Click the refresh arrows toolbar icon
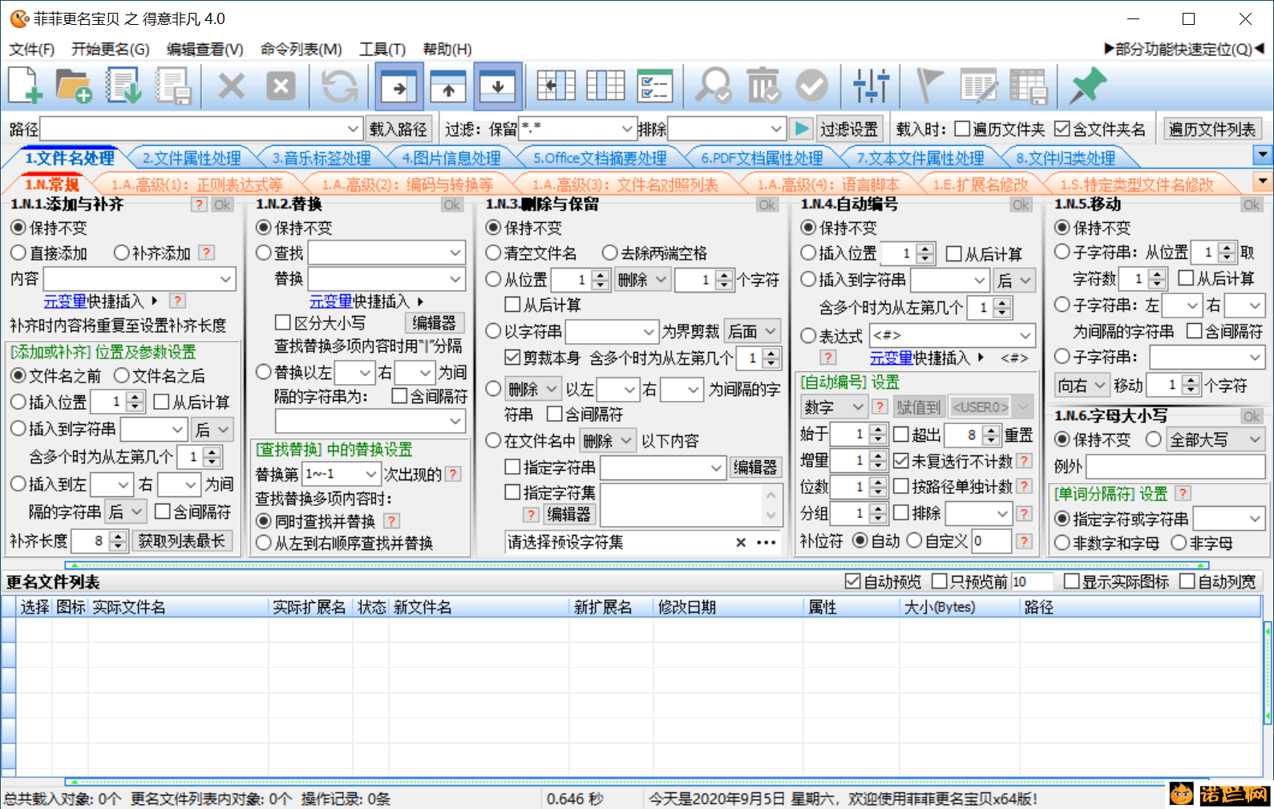This screenshot has width=1274, height=809. pyautogui.click(x=339, y=86)
